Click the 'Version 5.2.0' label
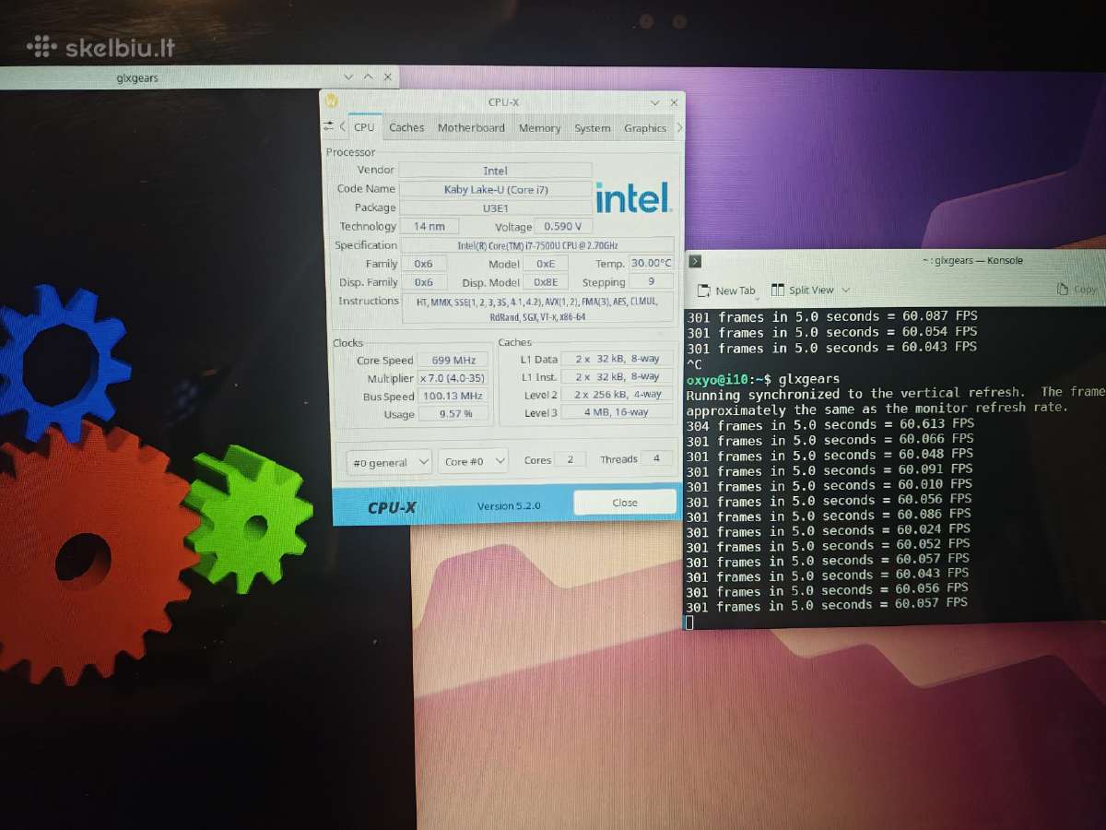Viewport: 1106px width, 830px height. tap(509, 506)
